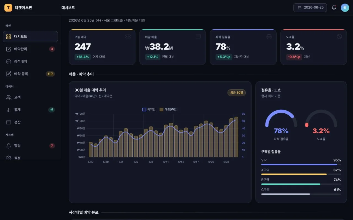Viewport: 353px width, 220px height.
Task: Click the 30일 매출·예약 추이 chart title
Action: pyautogui.click(x=90, y=90)
